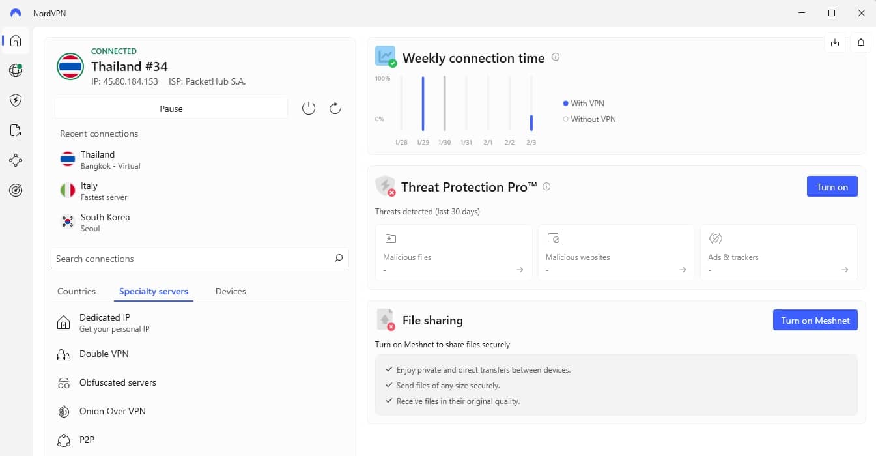
Task: Open Malicious websites arrow
Action: tap(683, 270)
